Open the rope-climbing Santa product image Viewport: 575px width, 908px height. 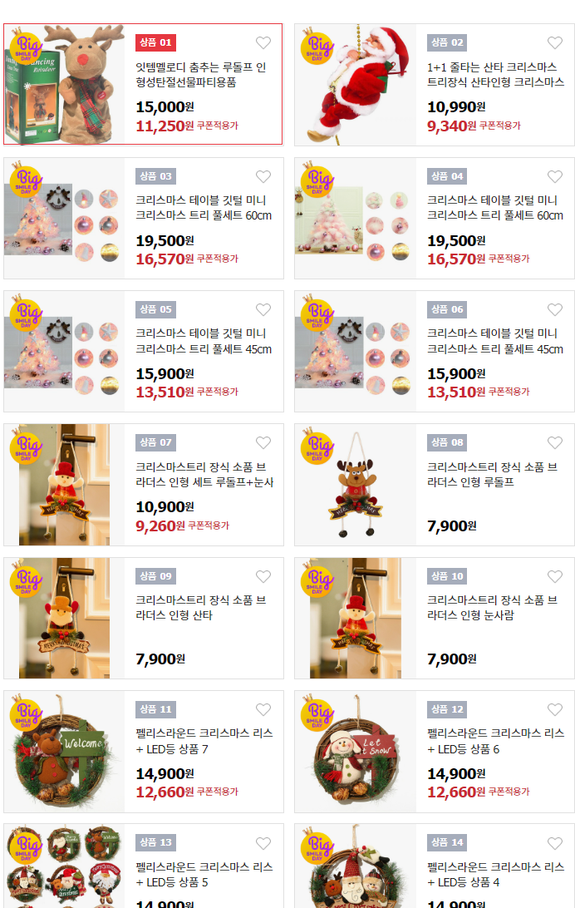click(356, 85)
